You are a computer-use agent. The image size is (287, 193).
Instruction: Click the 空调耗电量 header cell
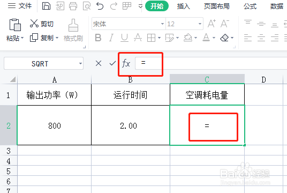207,95
